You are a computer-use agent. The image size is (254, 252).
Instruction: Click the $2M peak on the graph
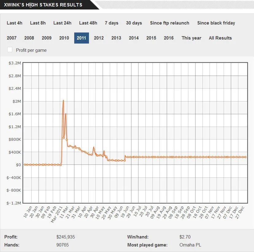(x=63, y=100)
